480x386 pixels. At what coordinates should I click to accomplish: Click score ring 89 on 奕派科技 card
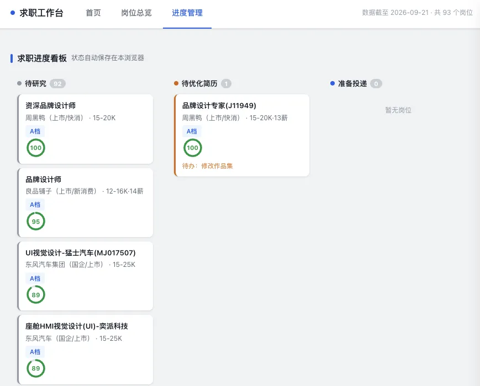click(x=36, y=368)
